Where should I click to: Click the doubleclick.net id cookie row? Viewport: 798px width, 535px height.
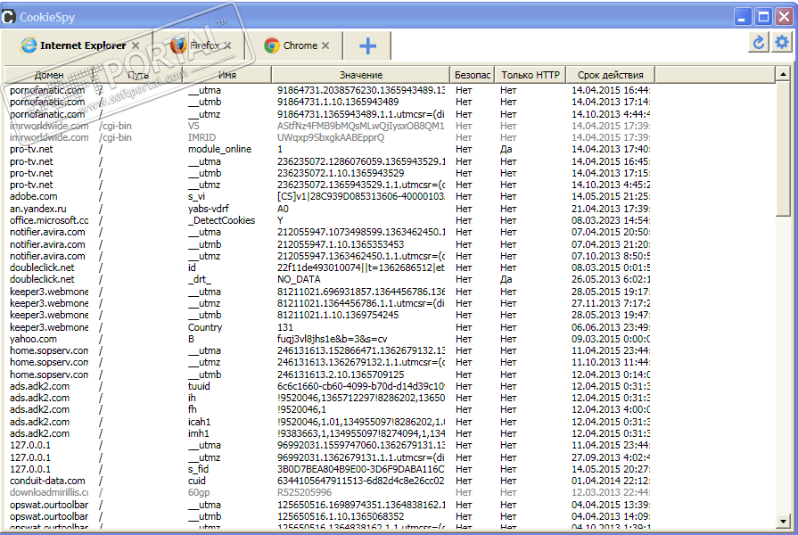point(329,267)
